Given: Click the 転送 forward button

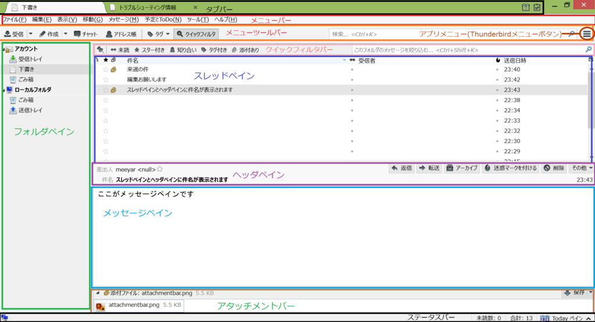Looking at the screenshot, I should point(429,168).
